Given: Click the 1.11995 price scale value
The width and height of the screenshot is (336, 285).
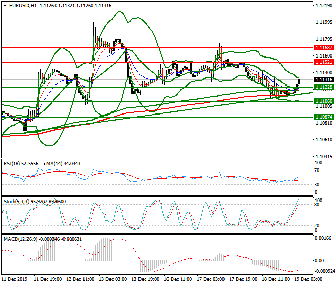Looking at the screenshot, I should point(324,22).
